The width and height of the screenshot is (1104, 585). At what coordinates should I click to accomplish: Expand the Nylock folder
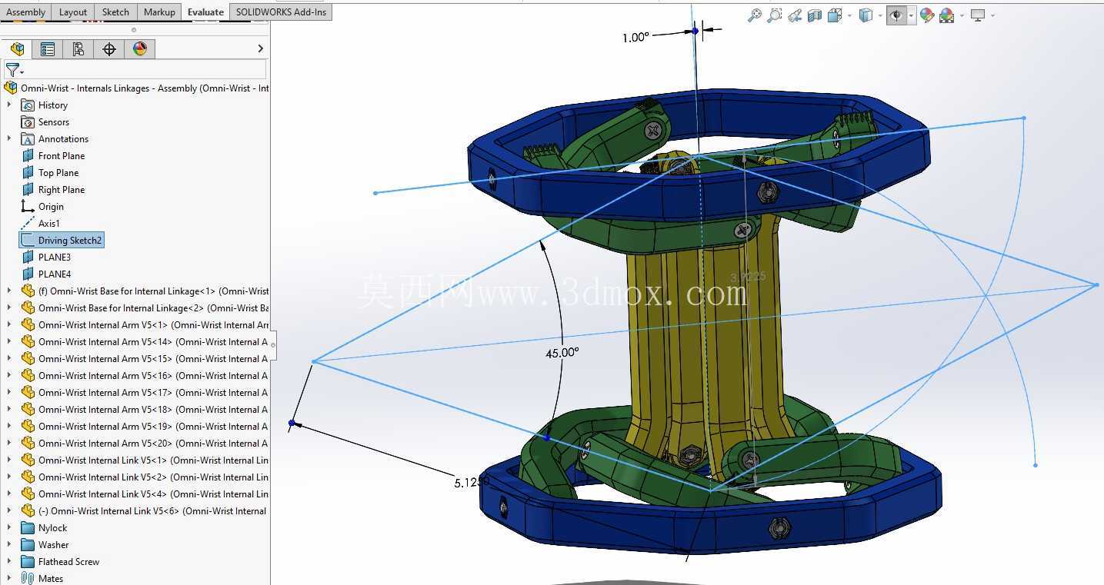tap(9, 528)
